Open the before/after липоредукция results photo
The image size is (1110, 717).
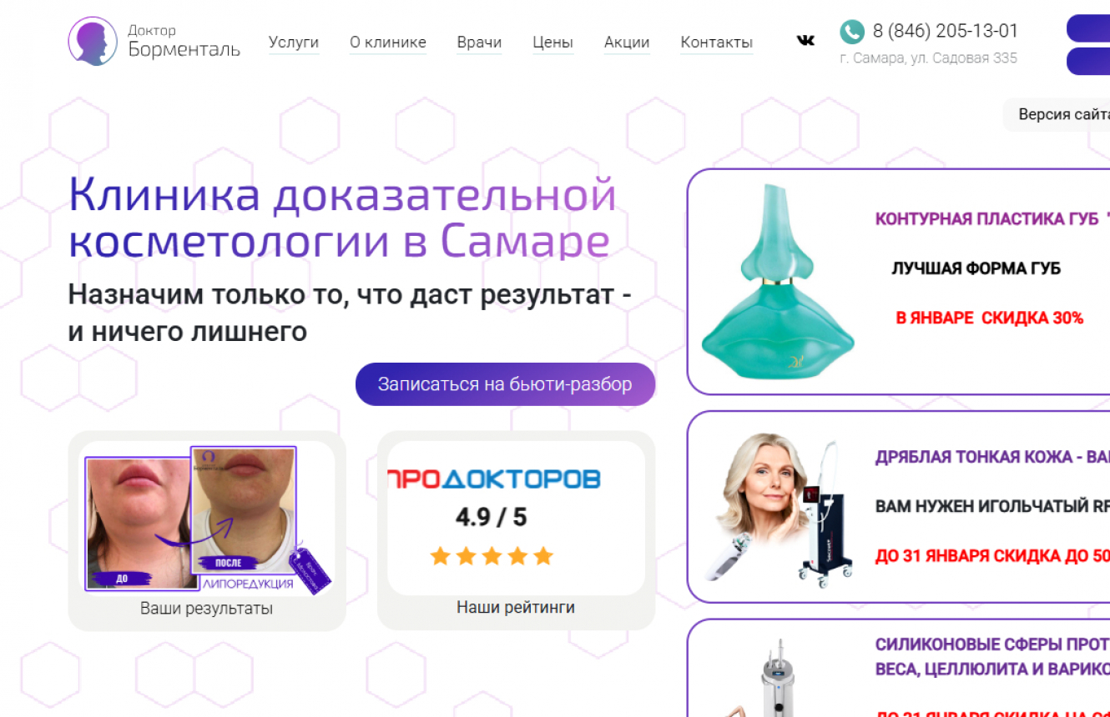point(207,519)
